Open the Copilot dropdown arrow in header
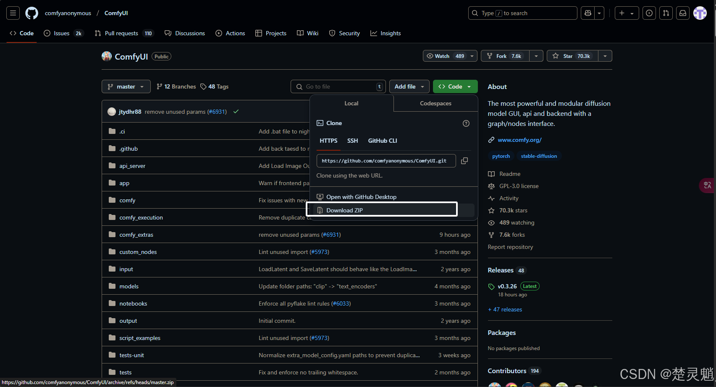Screen dimensions: 716x387 599,13
